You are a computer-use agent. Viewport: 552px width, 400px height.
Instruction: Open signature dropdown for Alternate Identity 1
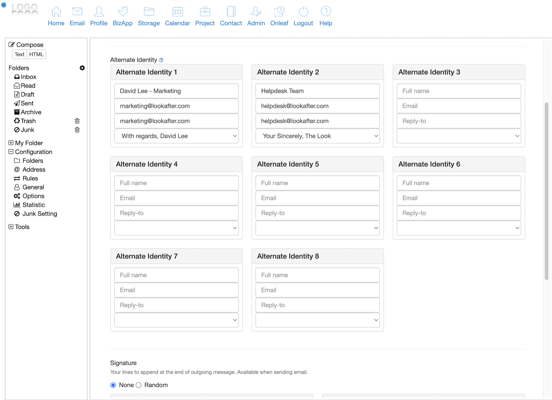176,136
